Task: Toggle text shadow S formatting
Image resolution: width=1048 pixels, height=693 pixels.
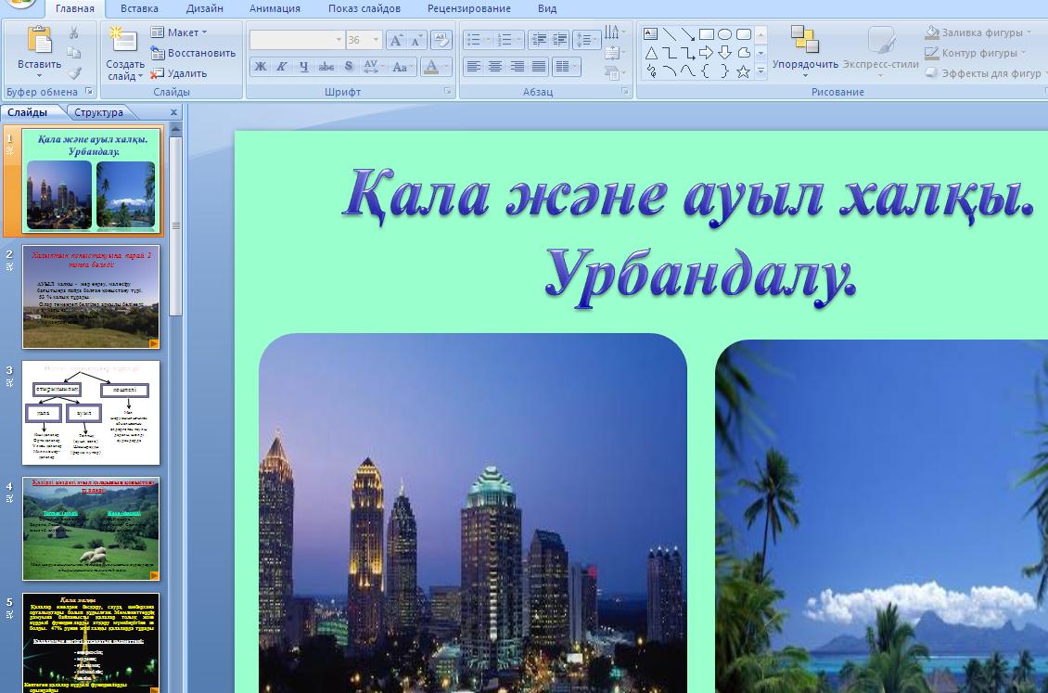Action: 348,66
